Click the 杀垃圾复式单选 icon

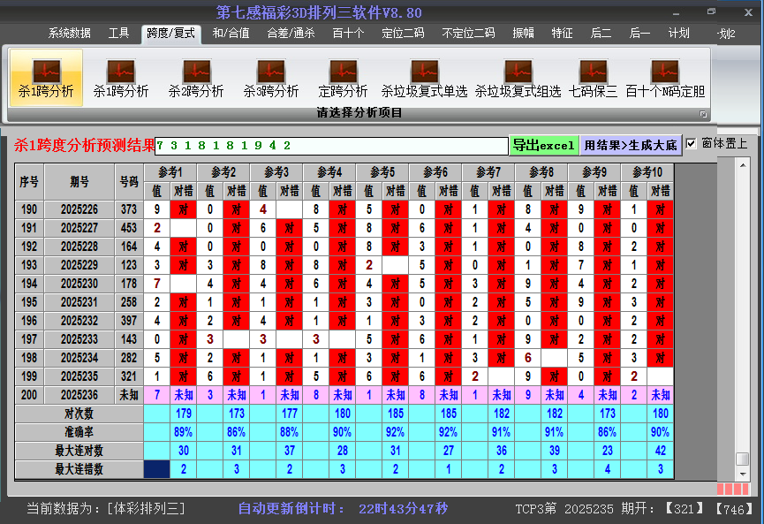[424, 77]
